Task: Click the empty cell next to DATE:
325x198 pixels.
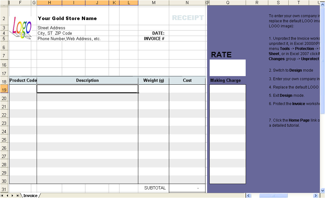Action: pos(187,33)
